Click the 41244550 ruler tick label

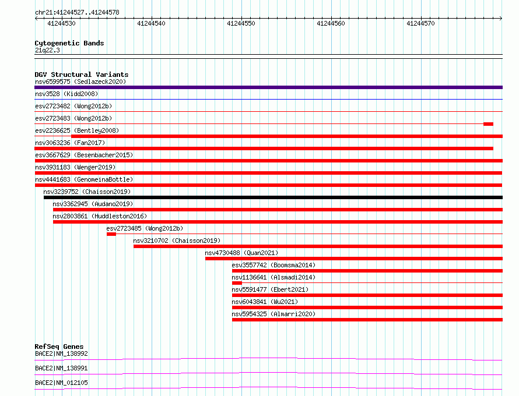pyautogui.click(x=241, y=23)
